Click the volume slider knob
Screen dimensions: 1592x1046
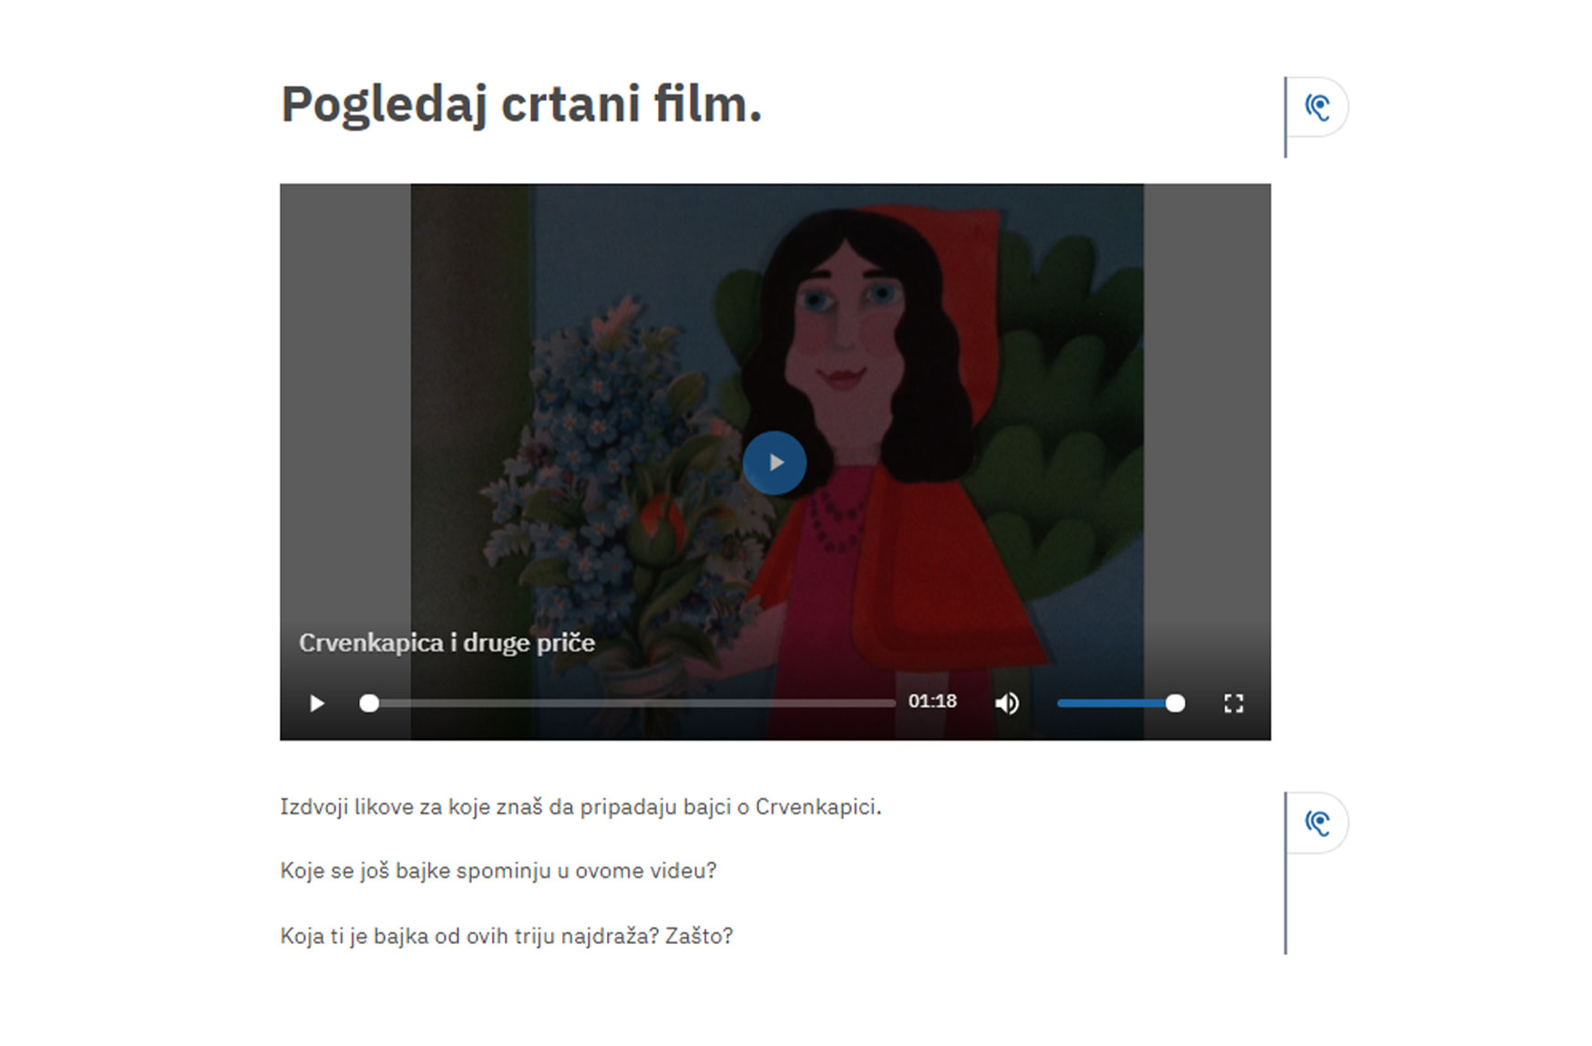[x=1176, y=703]
